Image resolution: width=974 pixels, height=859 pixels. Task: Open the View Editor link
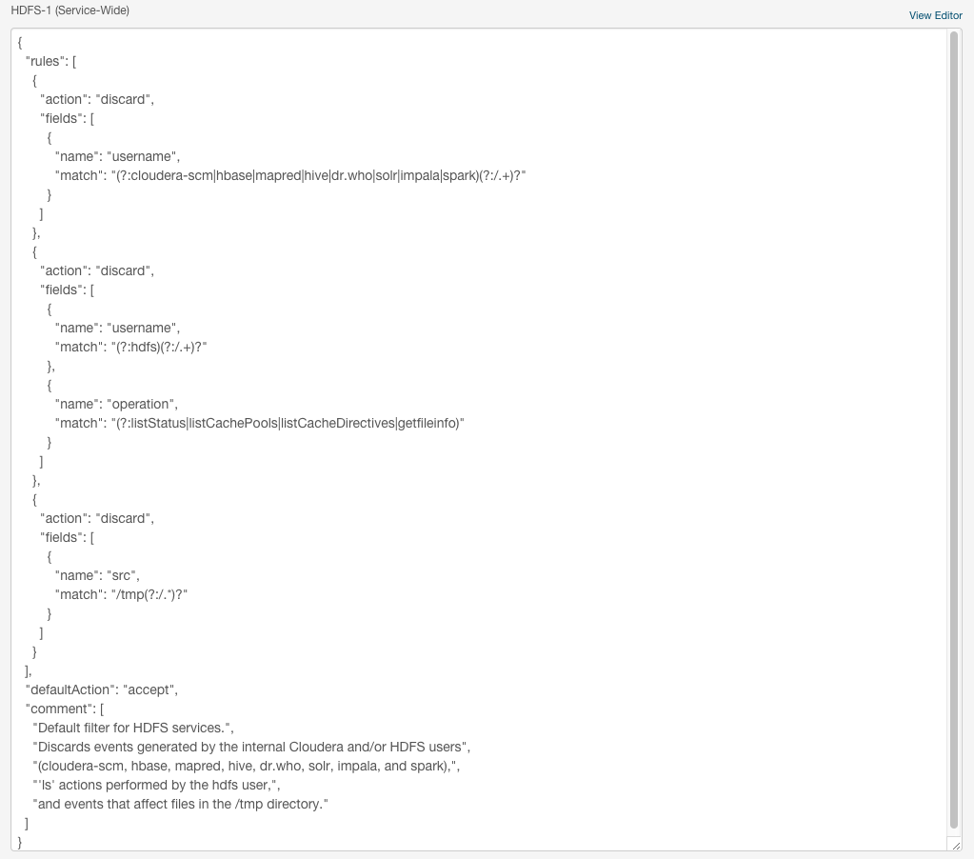935,15
